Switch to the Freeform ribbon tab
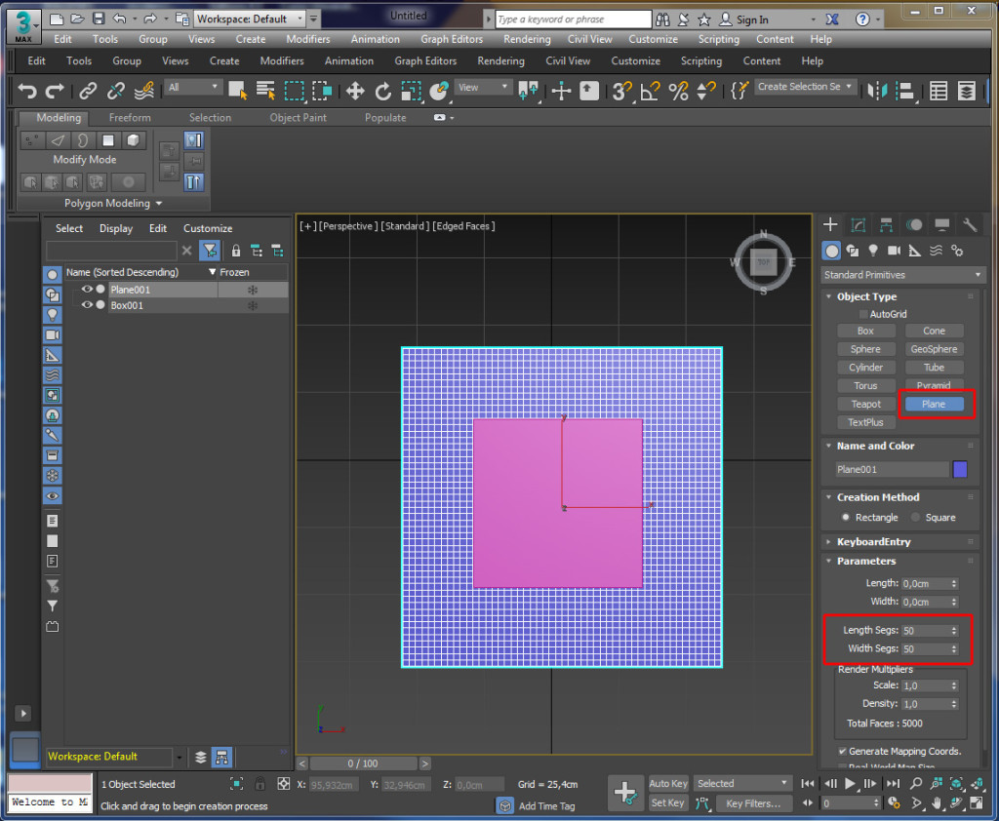 coord(130,118)
